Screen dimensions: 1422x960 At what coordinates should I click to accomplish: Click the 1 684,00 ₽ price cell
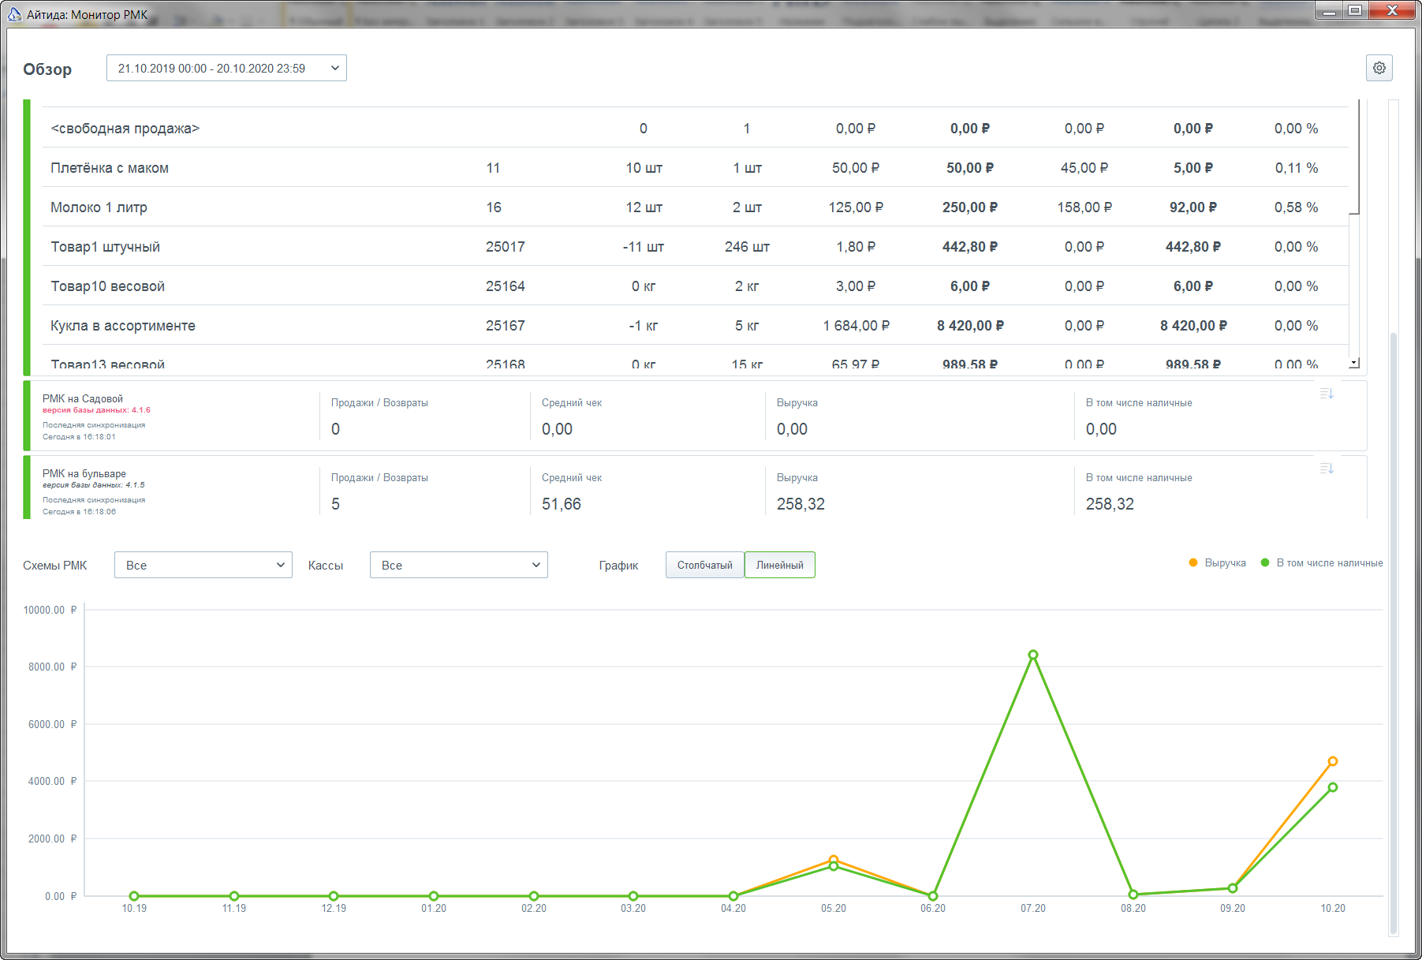point(856,326)
